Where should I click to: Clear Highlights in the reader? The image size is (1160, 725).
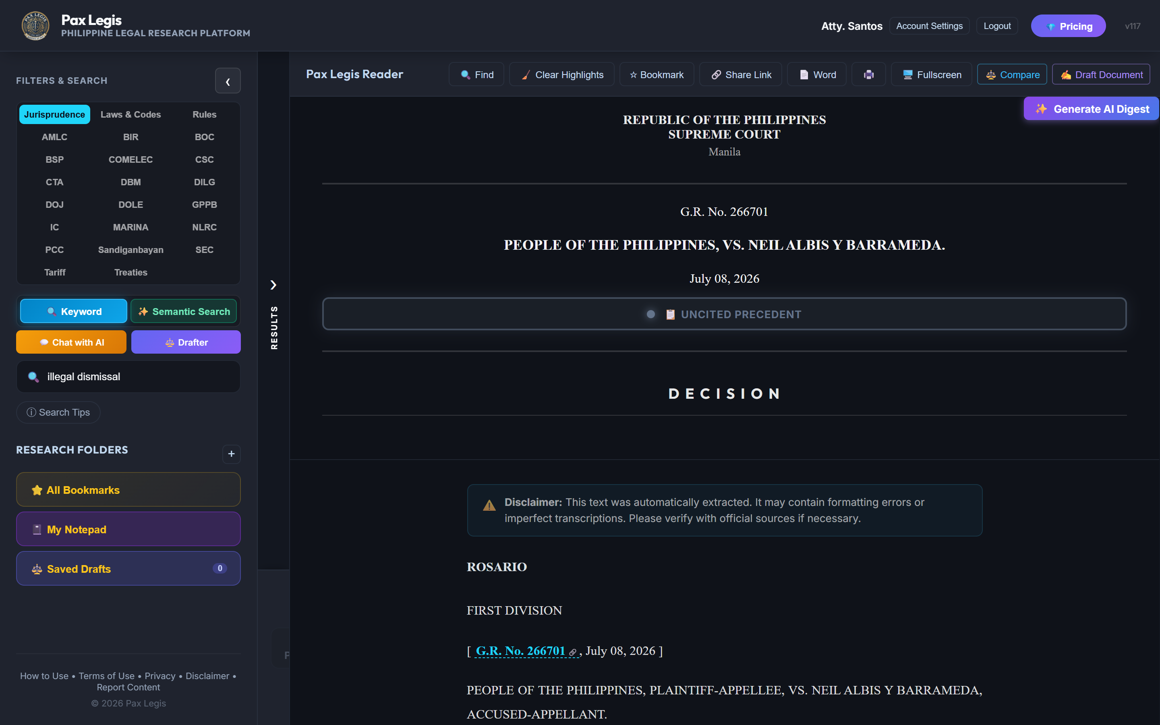click(x=561, y=75)
